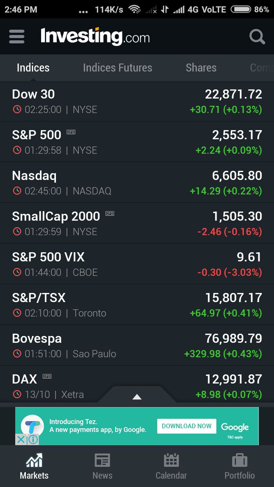274x487 pixels.
Task: Open the hamburger menu
Action: tap(17, 37)
